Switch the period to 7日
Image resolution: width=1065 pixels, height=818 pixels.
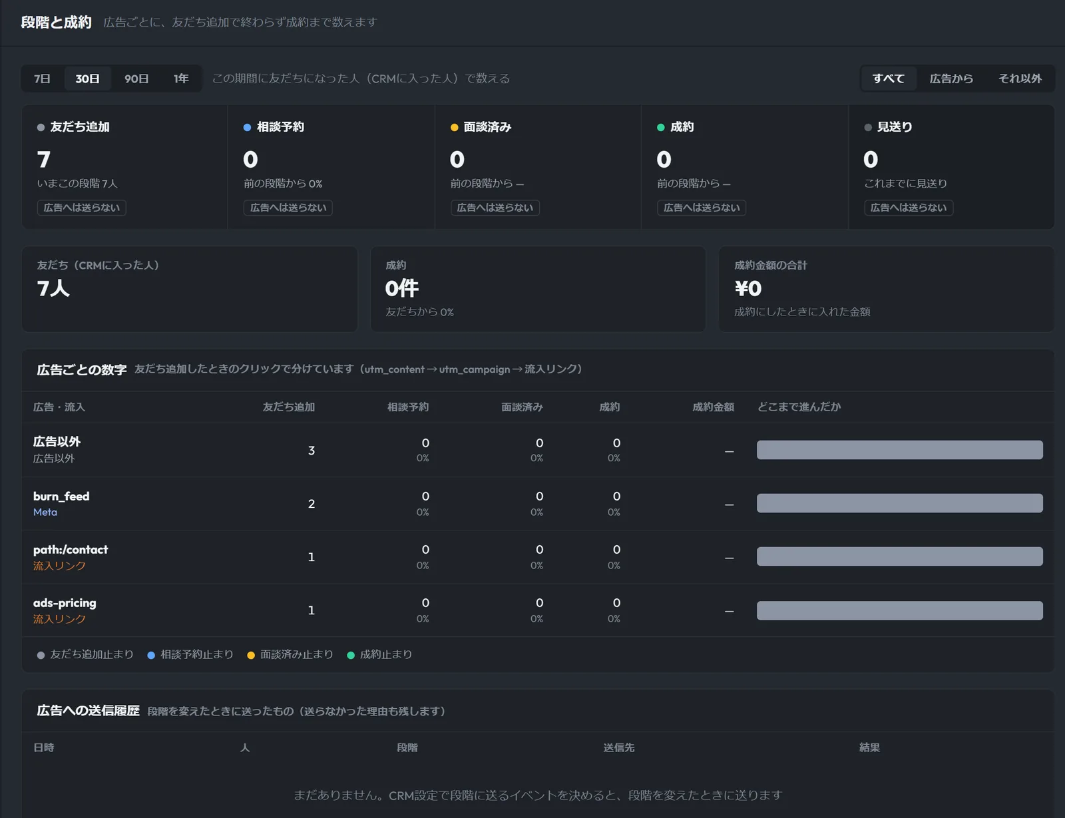(42, 79)
